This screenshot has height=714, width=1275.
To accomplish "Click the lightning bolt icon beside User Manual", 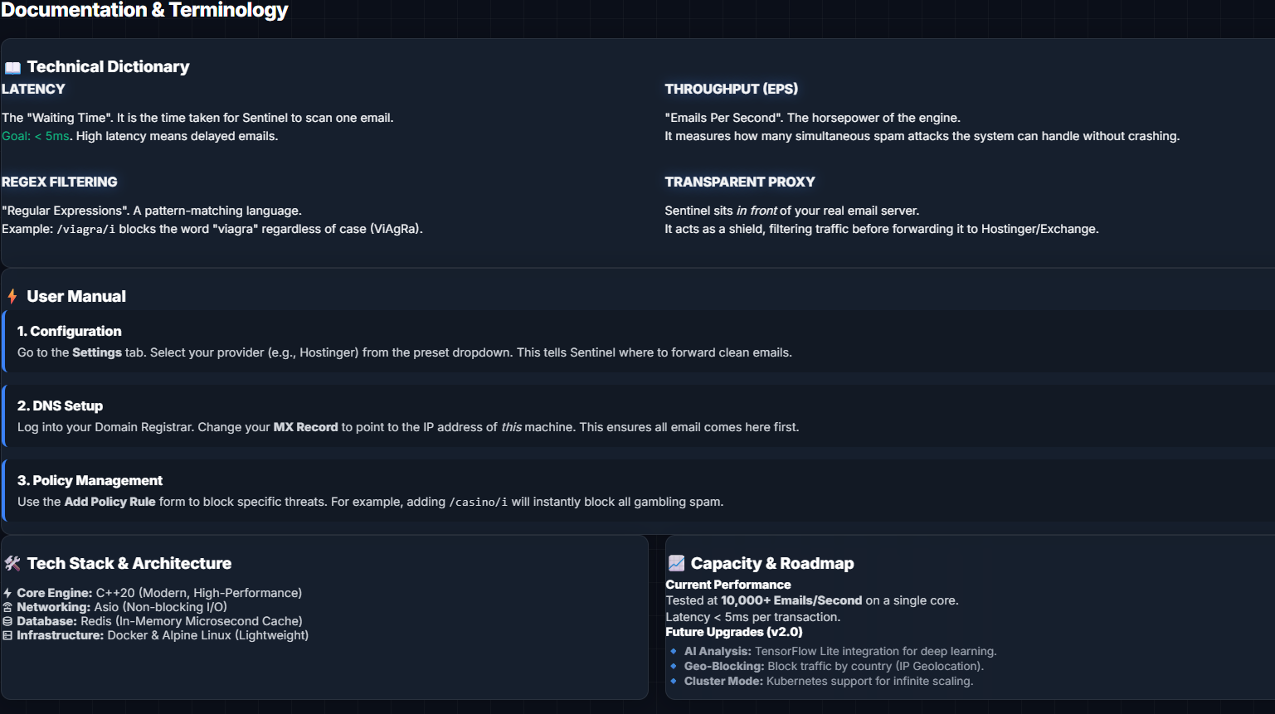I will (12, 297).
